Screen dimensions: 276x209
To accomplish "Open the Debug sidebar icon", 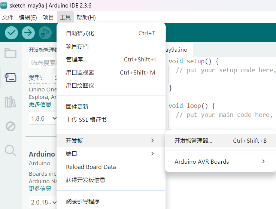I will [x=10, y=126].
